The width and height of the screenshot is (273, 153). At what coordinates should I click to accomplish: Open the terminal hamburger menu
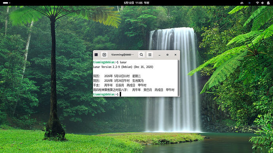click(150, 55)
